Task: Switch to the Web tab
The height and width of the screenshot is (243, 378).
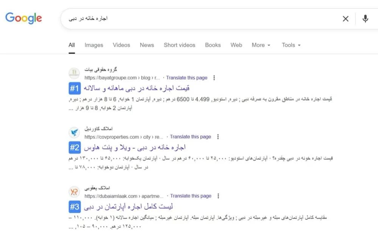Action: pyautogui.click(x=236, y=45)
